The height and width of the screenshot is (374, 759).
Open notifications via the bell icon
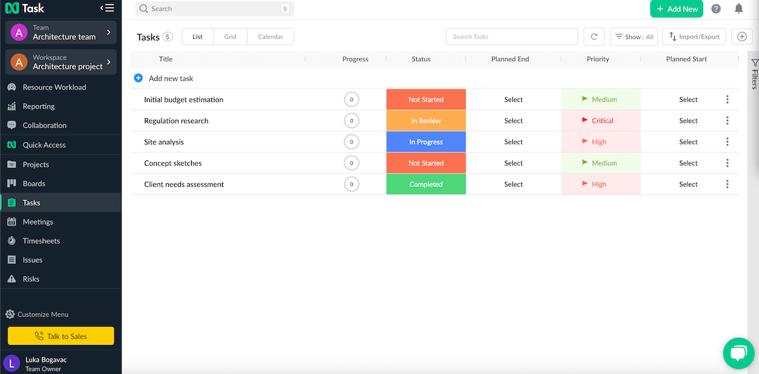coord(737,8)
